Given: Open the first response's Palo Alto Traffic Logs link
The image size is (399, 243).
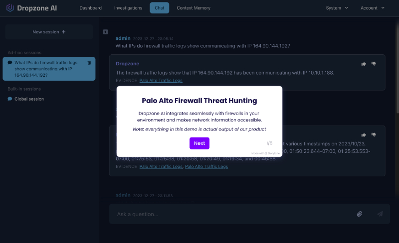Looking at the screenshot, I should 161,81.
